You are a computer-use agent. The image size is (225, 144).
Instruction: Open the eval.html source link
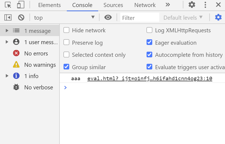click(x=150, y=78)
